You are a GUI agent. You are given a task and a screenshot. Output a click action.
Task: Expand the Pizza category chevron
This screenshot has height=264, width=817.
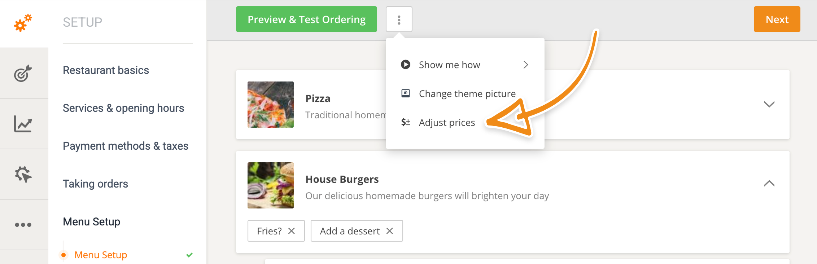click(769, 104)
